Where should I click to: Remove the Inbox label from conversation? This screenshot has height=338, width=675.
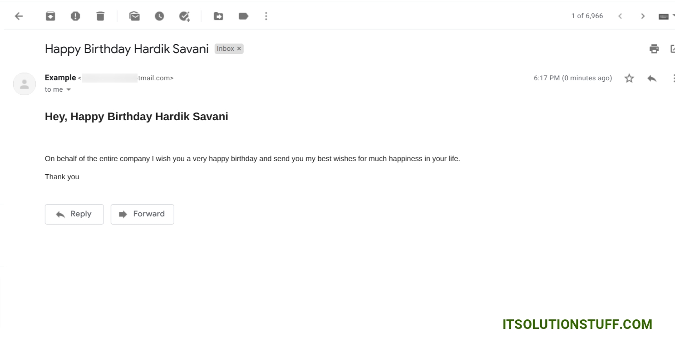(239, 49)
